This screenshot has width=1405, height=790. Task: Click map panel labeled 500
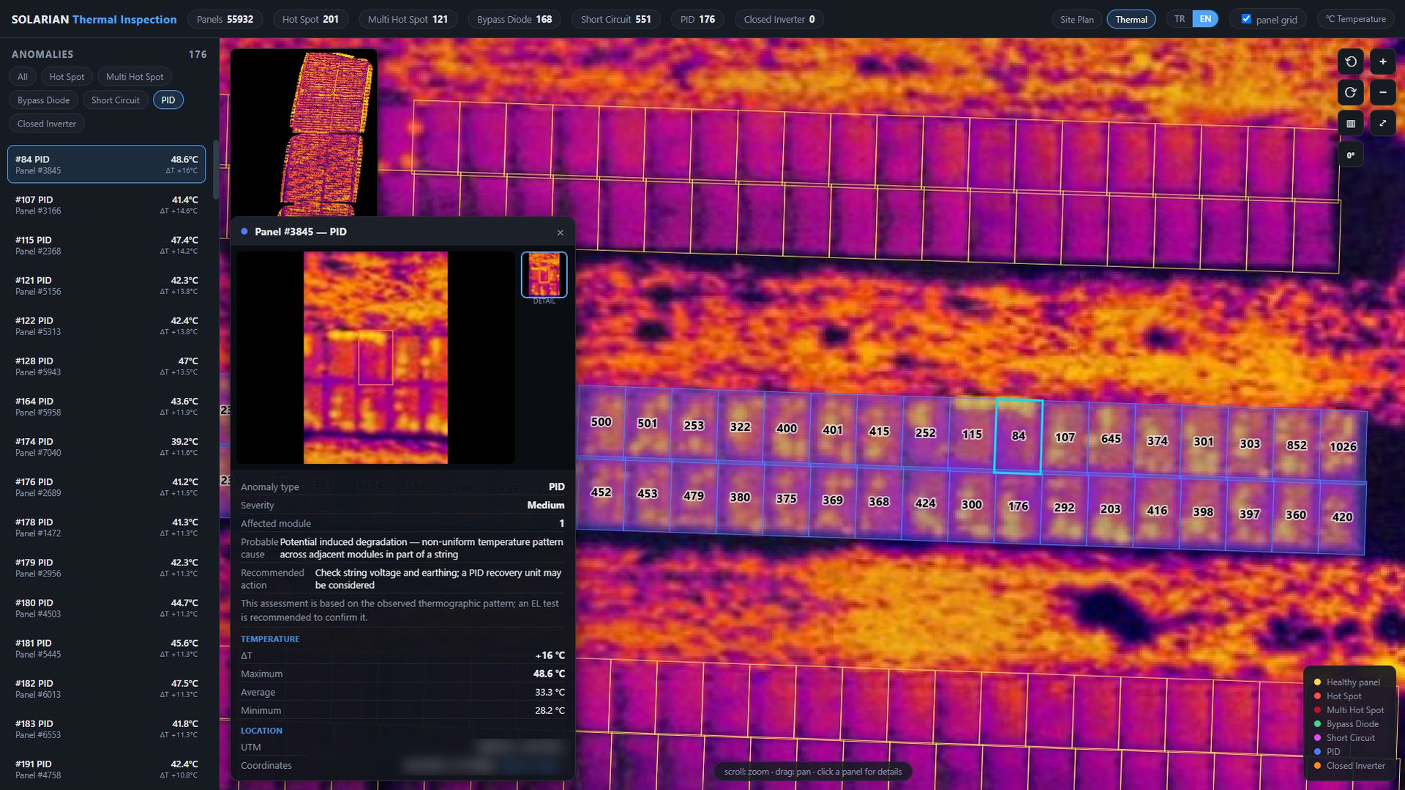coord(601,422)
